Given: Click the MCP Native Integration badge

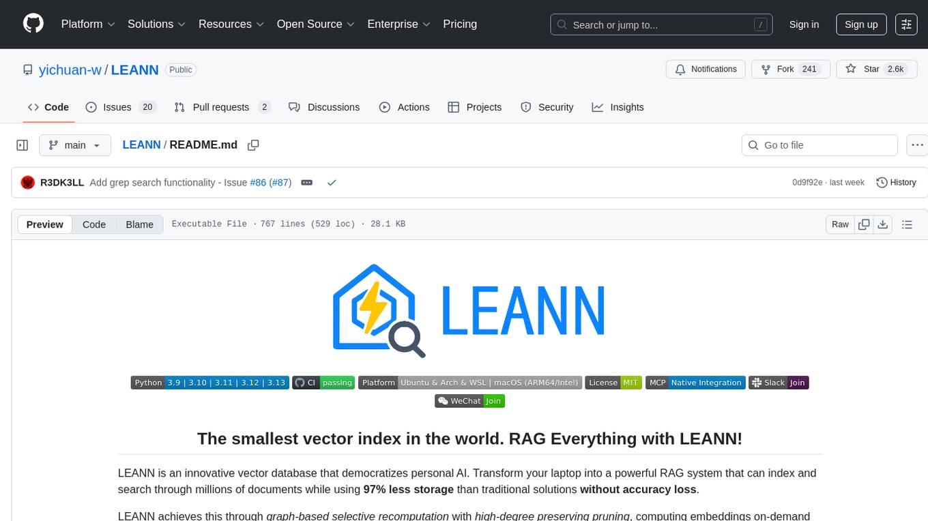Looking at the screenshot, I should coord(695,383).
